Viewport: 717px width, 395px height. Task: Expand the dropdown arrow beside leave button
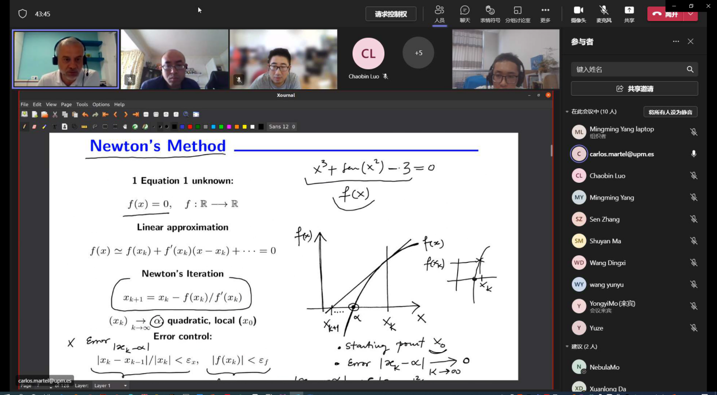point(690,14)
